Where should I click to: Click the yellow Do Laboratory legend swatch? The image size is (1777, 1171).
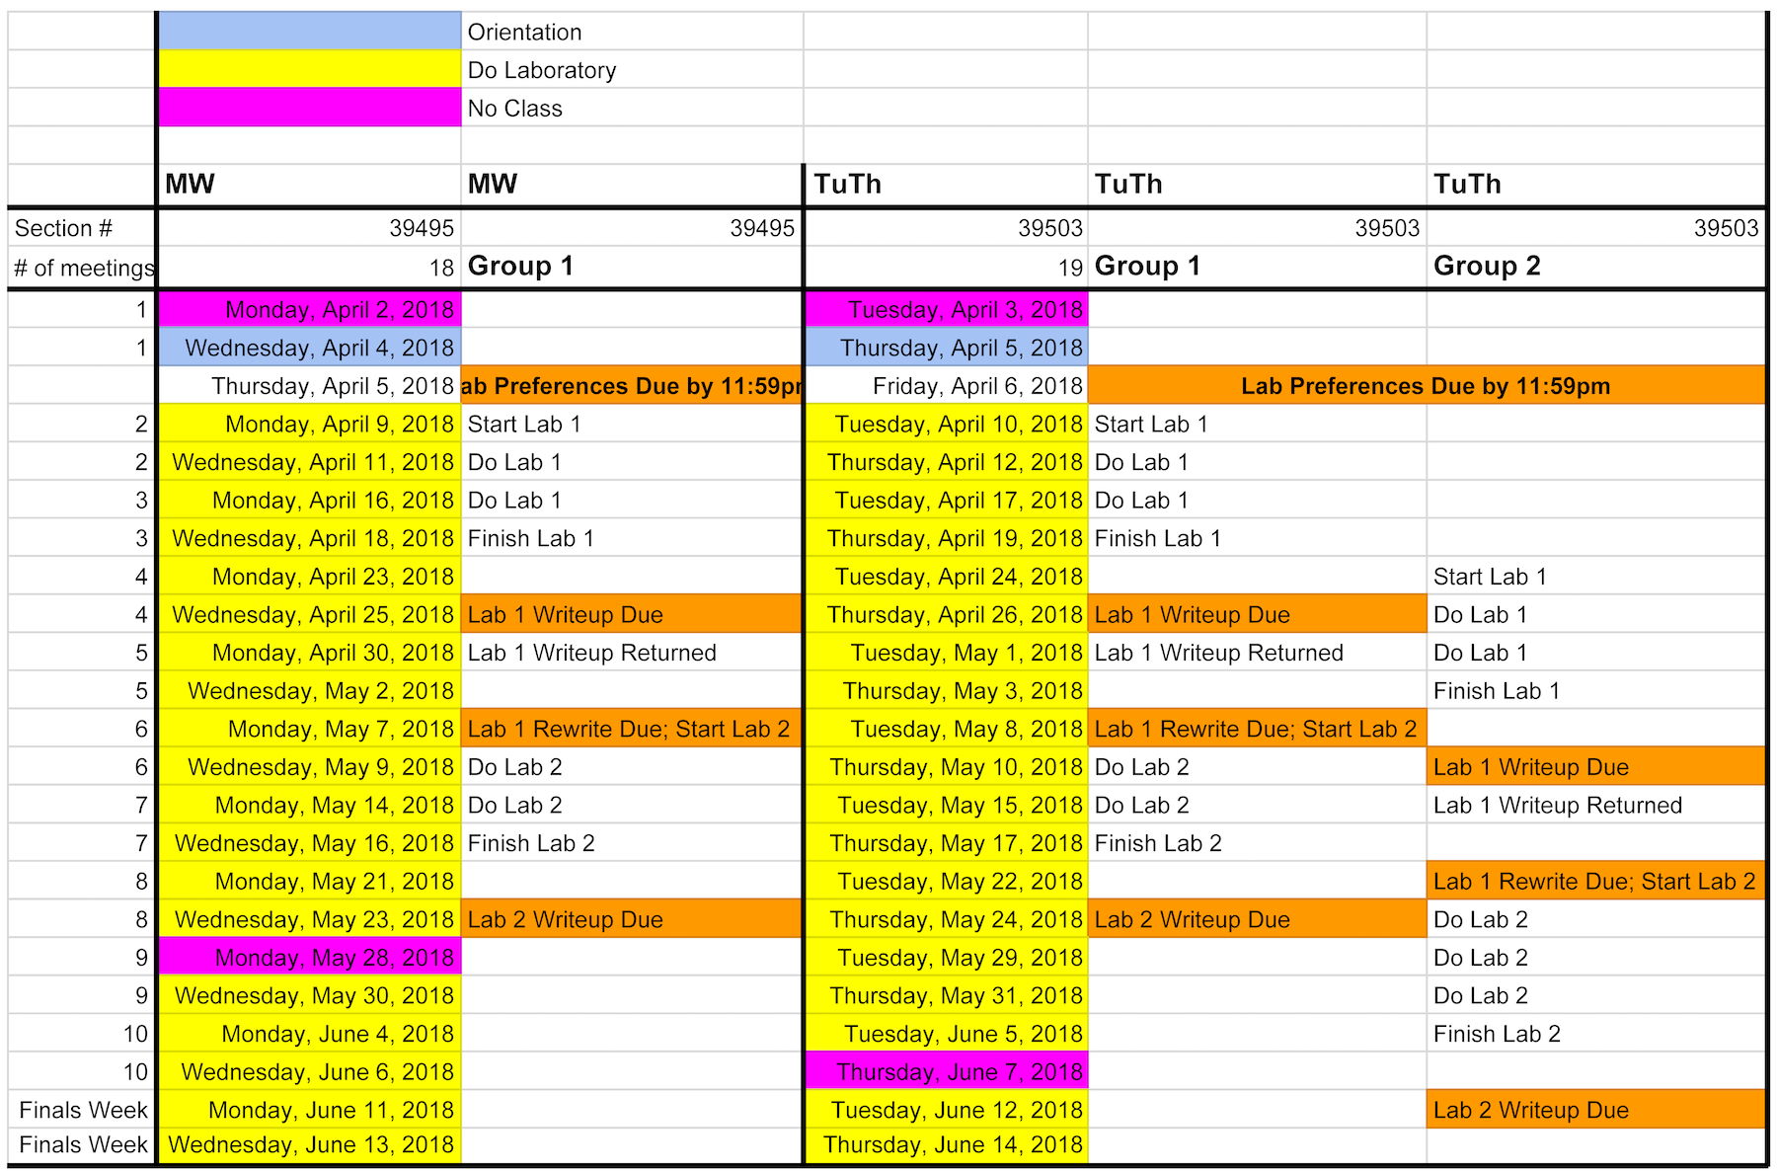coord(310,69)
